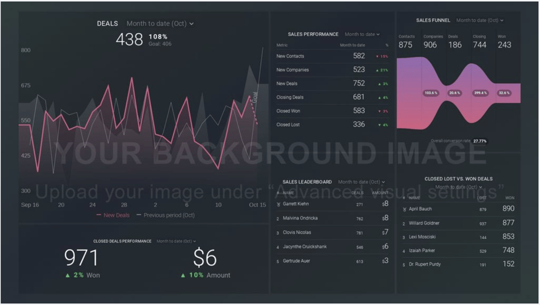Click the green up arrow for New Companies
The height and width of the screenshot is (305, 540).
tap(377, 70)
